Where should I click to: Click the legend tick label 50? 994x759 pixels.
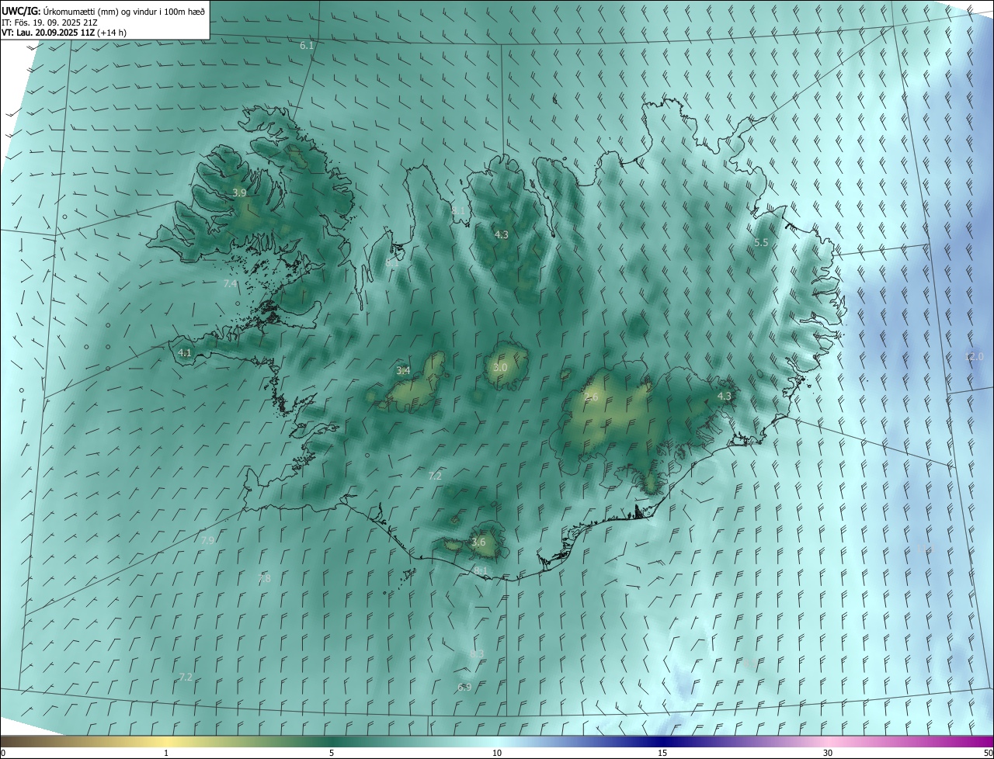pyautogui.click(x=988, y=754)
